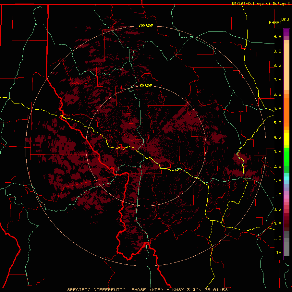This screenshot has width=292, height=292.
Task: Click the 5.0 scale value
Action: coord(277,123)
